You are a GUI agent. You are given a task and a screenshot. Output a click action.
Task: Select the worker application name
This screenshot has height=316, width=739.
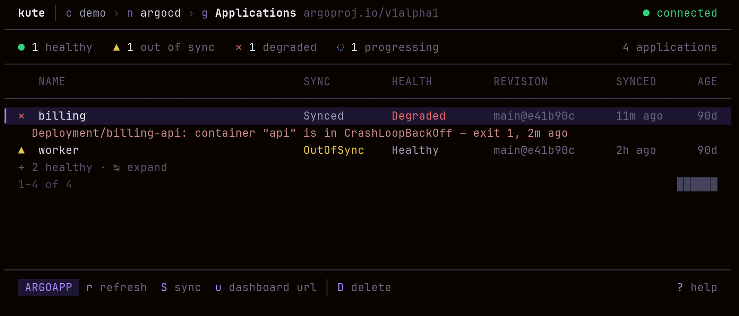(59, 150)
